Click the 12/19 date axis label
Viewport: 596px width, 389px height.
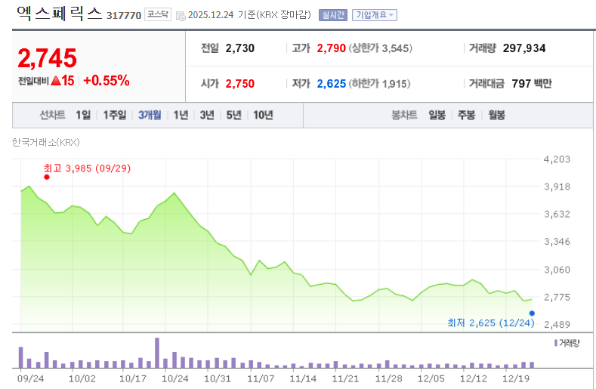(x=516, y=378)
